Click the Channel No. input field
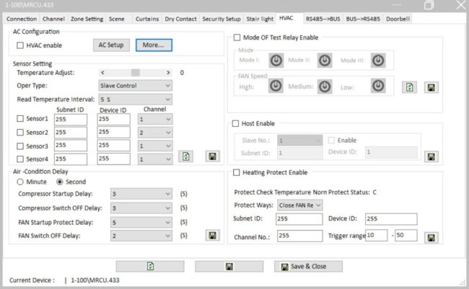The width and height of the screenshot is (469, 289). point(299,236)
